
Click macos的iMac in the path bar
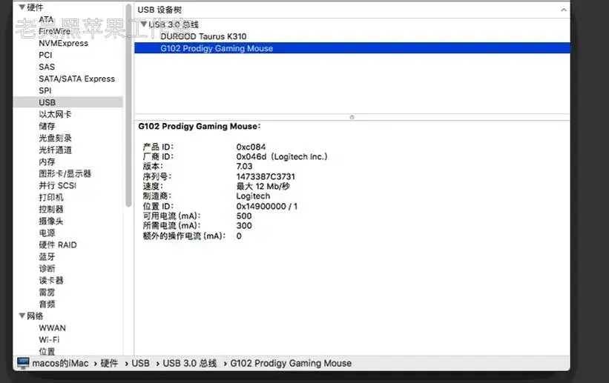pos(60,363)
